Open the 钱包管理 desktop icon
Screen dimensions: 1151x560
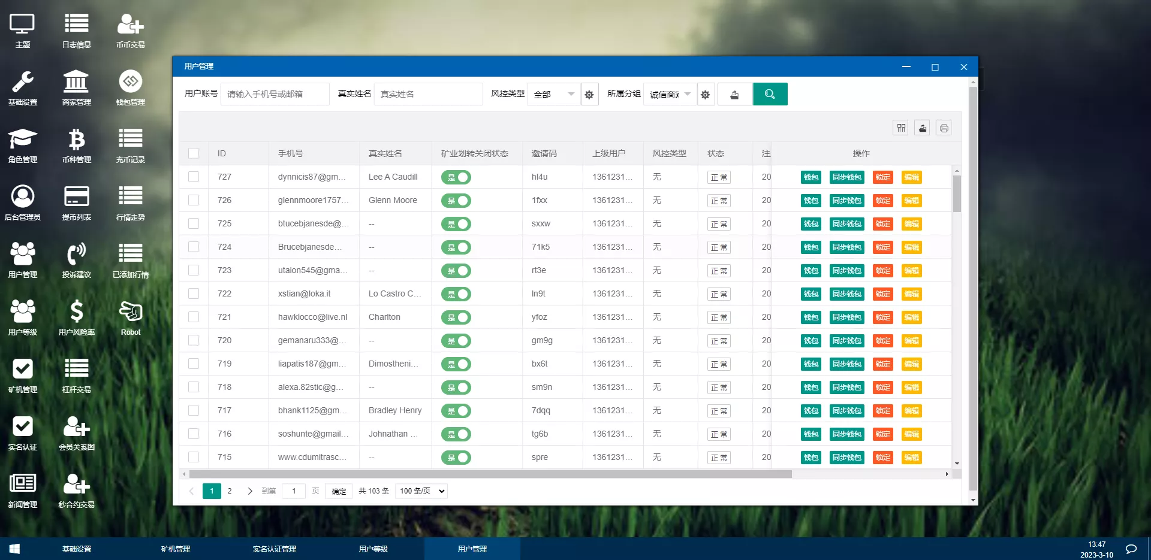(130, 87)
